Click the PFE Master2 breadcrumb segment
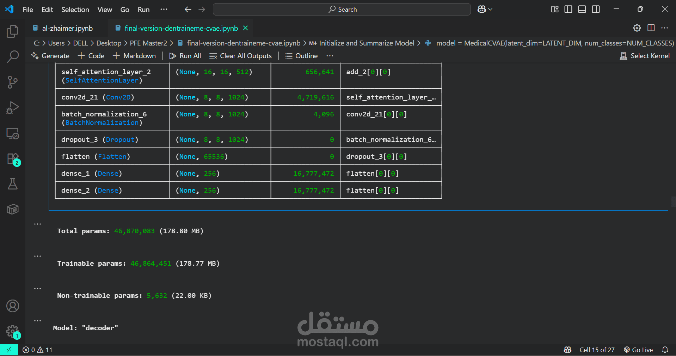This screenshot has width=676, height=356. [x=148, y=43]
